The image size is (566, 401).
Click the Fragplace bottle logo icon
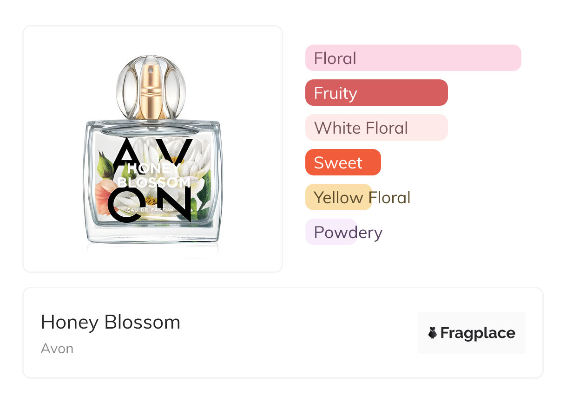433,333
